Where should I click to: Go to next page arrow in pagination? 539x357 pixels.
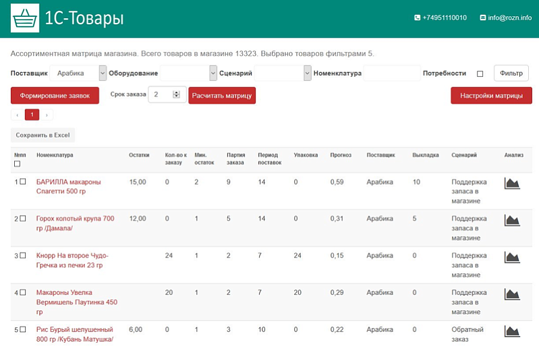click(x=47, y=115)
